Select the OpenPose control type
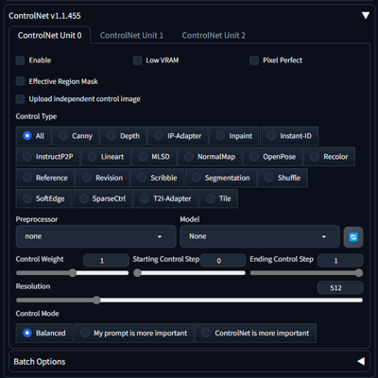 click(273, 157)
